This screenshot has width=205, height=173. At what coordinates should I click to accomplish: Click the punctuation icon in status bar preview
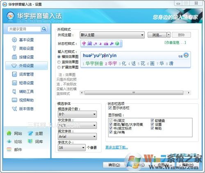point(95,44)
